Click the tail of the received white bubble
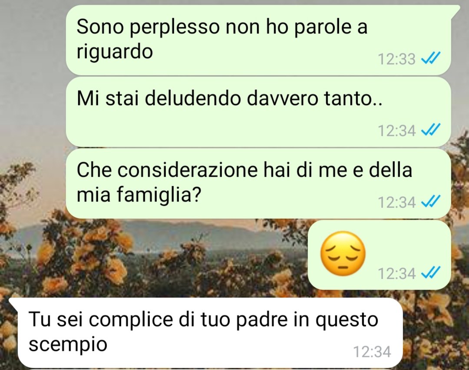Screen dimensions: 469x370 point(14,303)
